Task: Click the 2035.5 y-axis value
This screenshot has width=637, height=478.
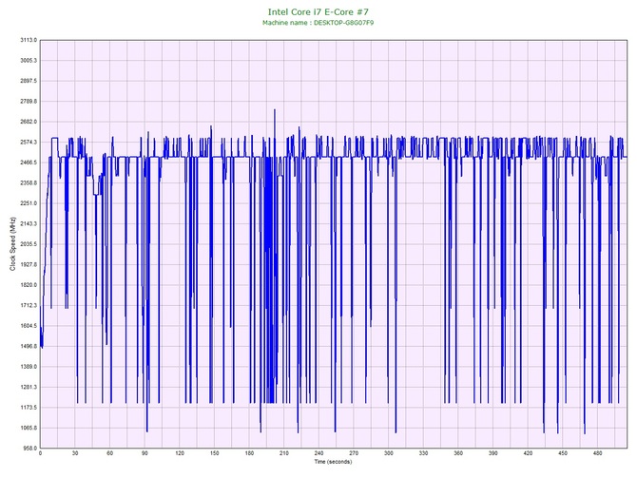Action: [29, 244]
